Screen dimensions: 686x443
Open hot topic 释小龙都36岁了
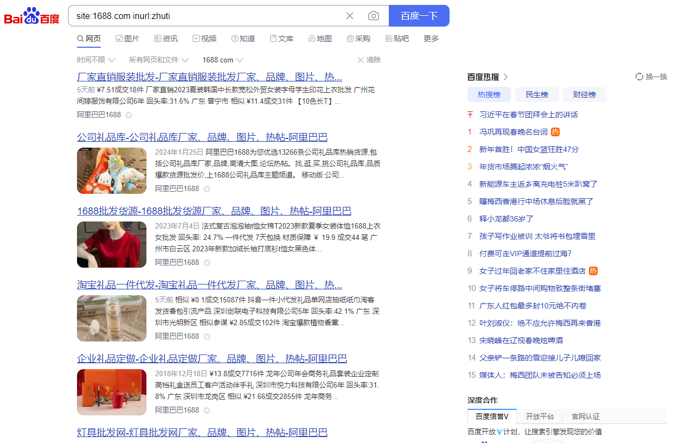tap(507, 219)
